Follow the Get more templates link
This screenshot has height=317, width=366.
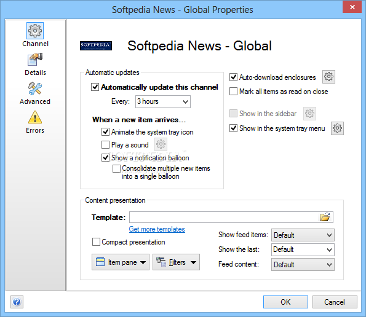pos(157,229)
